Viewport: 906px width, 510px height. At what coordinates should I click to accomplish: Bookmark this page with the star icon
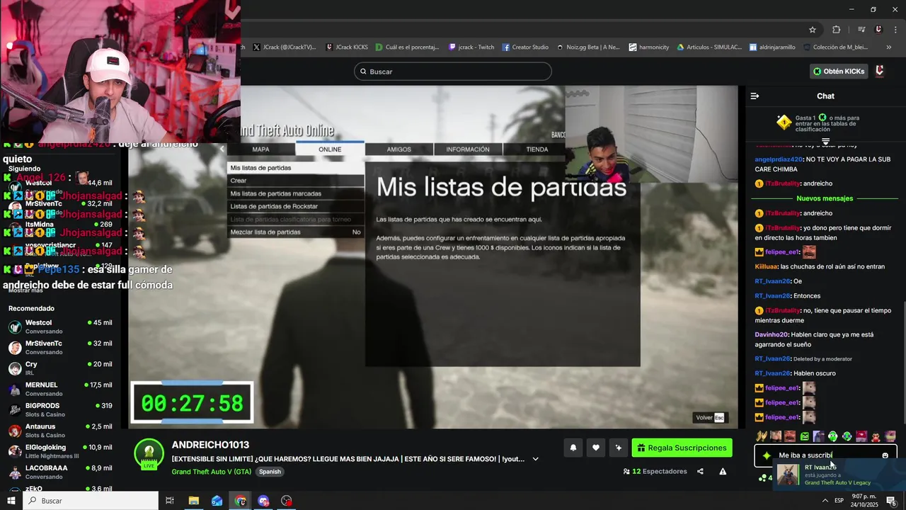click(x=813, y=29)
